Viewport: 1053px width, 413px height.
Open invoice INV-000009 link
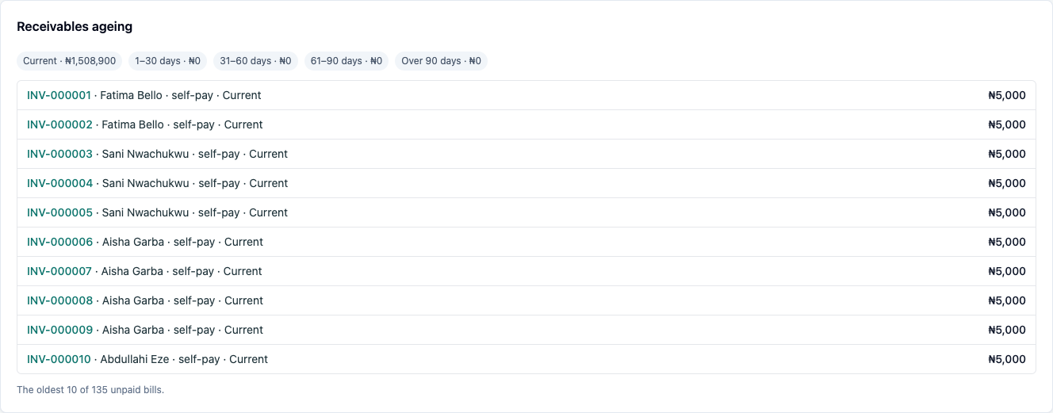pos(59,330)
